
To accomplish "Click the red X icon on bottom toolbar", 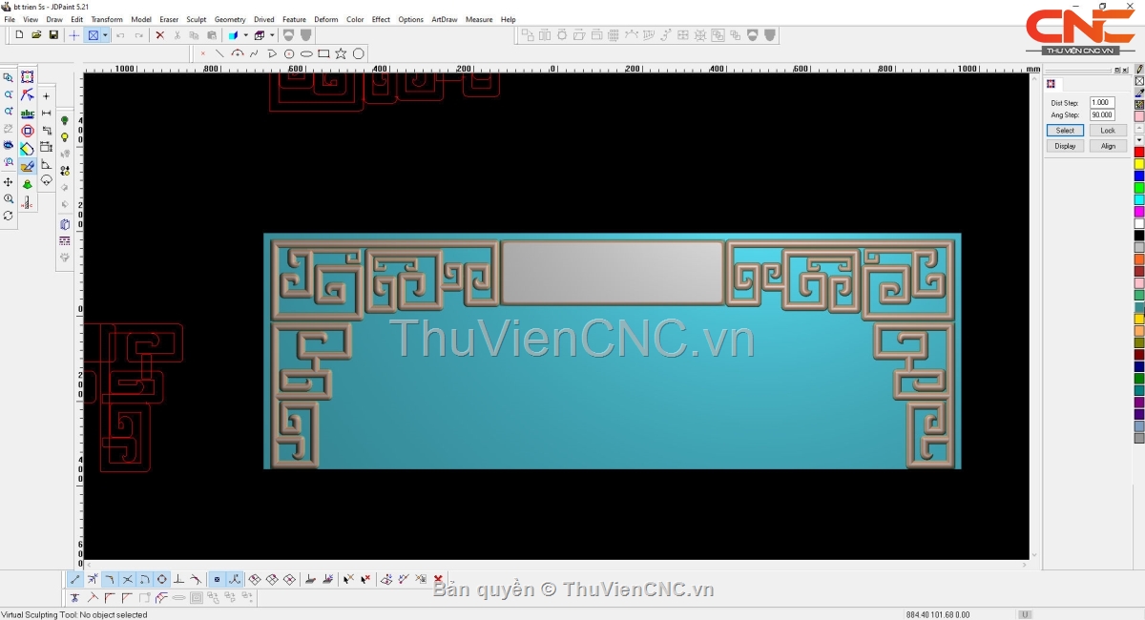I will [x=438, y=579].
